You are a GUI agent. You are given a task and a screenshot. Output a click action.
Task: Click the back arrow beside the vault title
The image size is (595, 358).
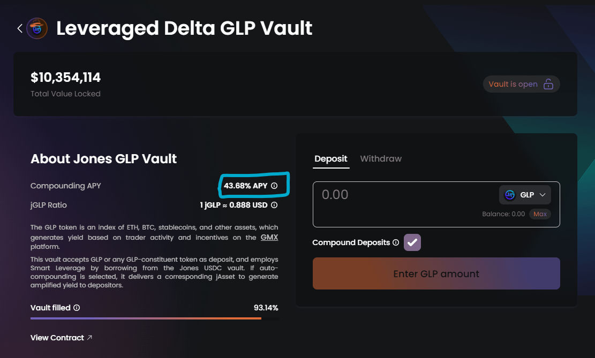20,28
